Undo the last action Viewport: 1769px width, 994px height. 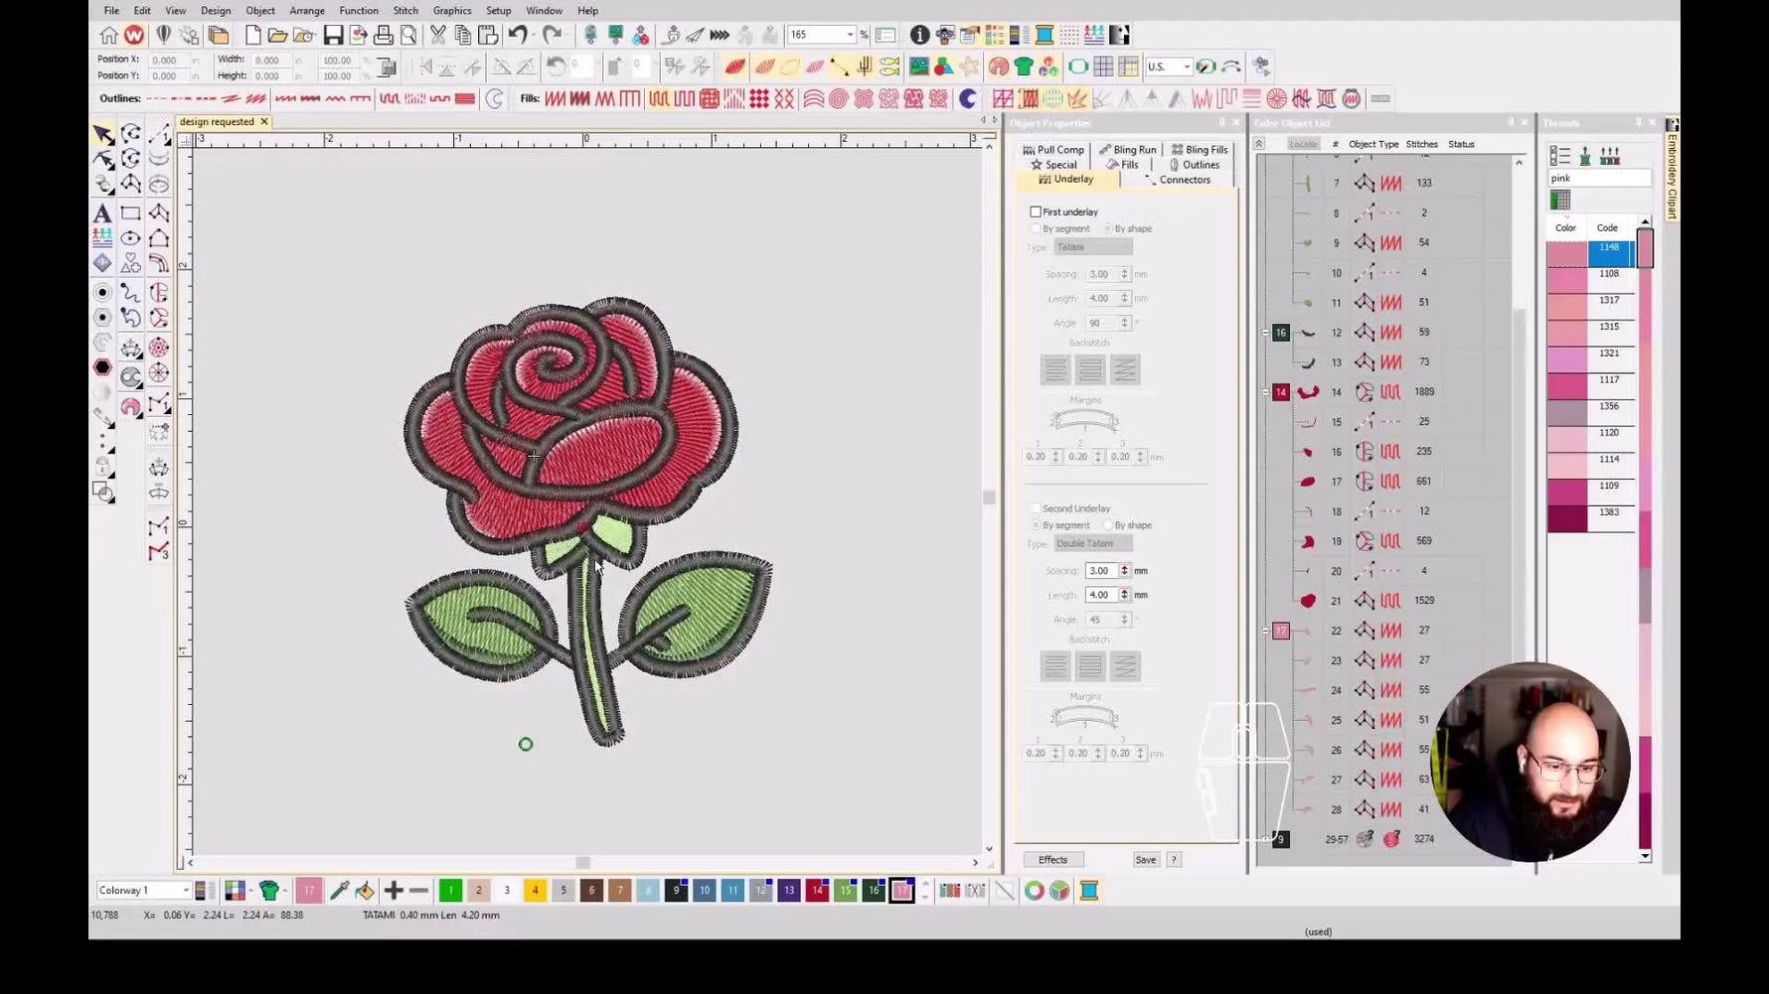pos(518,35)
